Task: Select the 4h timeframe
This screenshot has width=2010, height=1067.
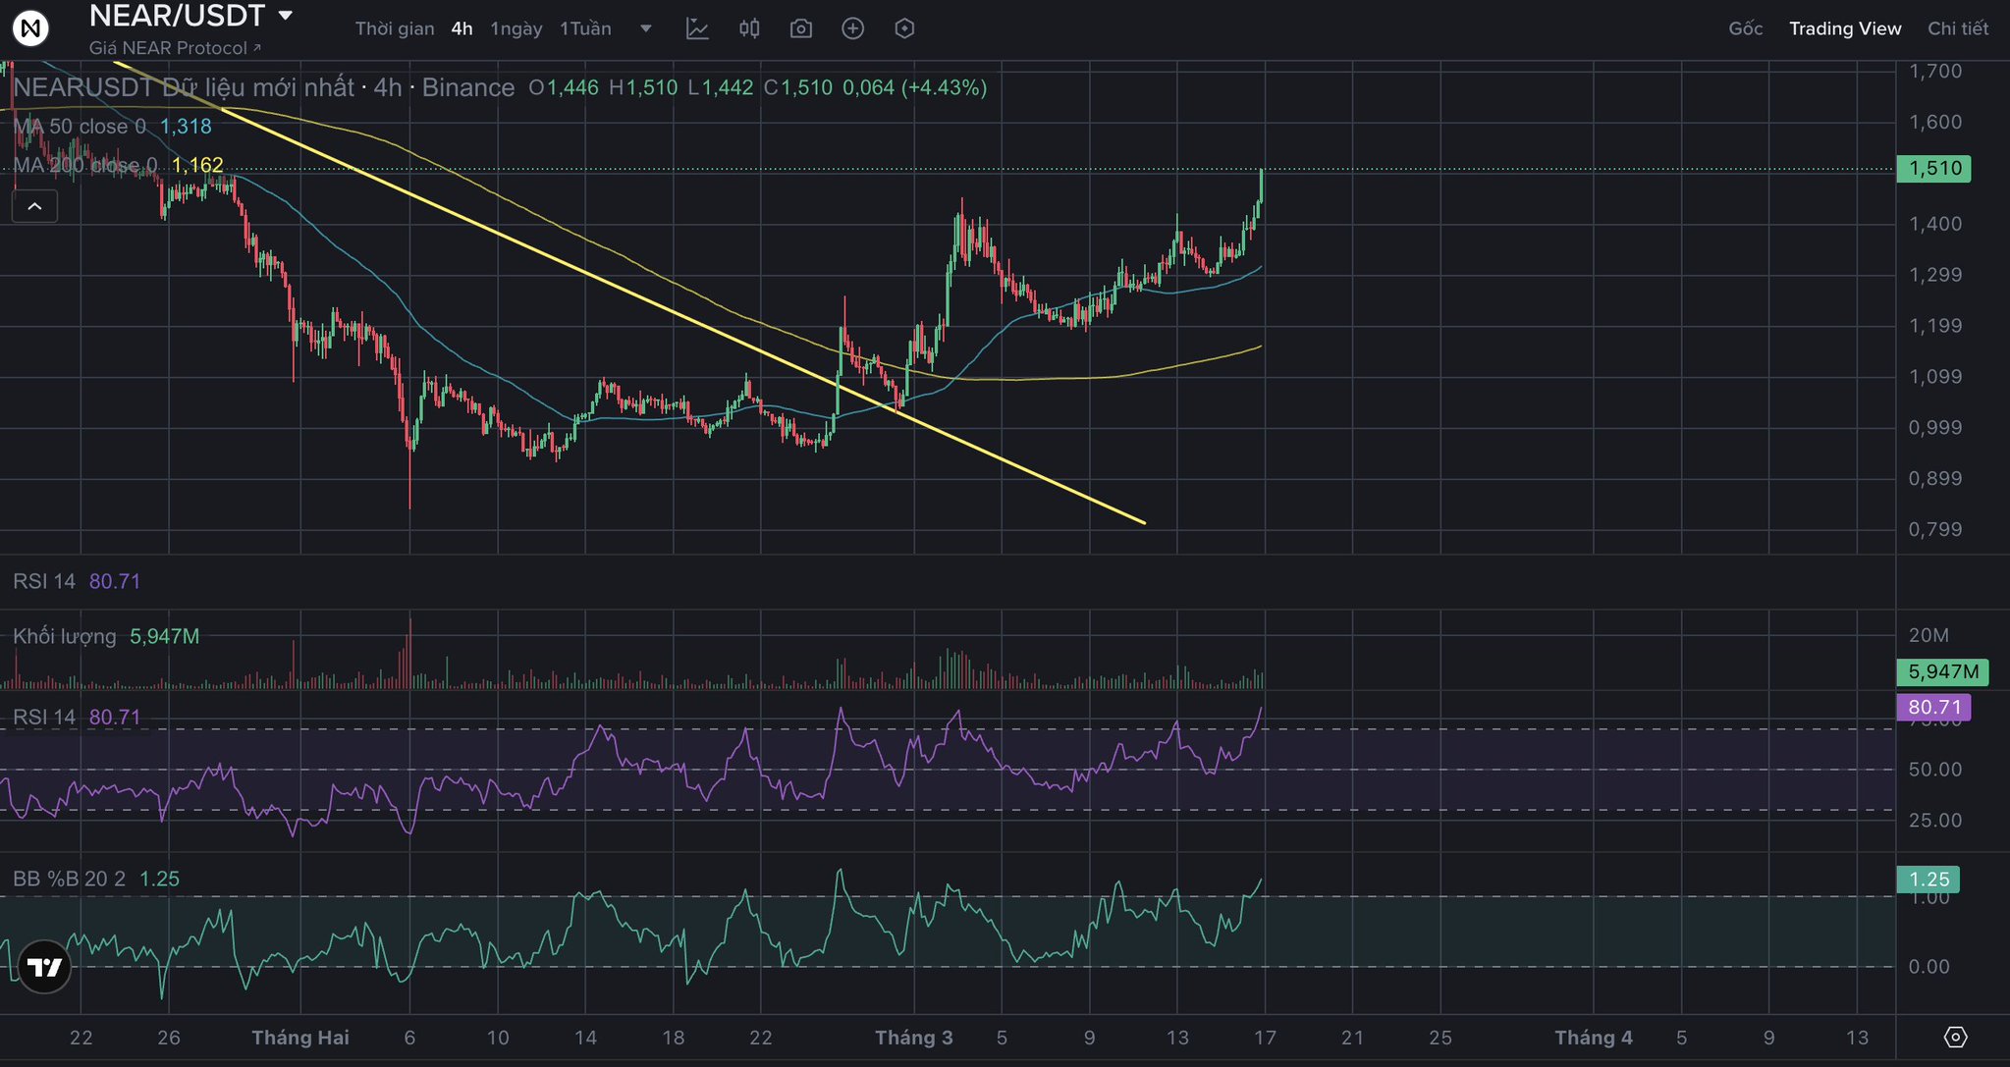Action: (462, 28)
